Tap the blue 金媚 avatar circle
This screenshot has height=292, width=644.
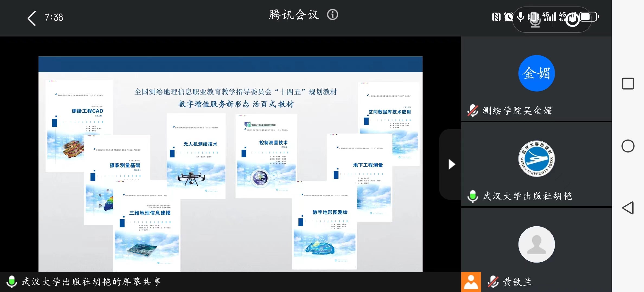536,73
